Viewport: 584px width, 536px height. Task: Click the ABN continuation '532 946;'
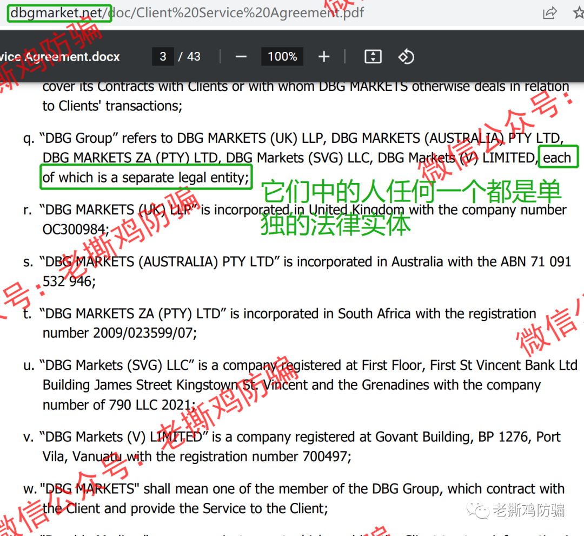click(69, 281)
